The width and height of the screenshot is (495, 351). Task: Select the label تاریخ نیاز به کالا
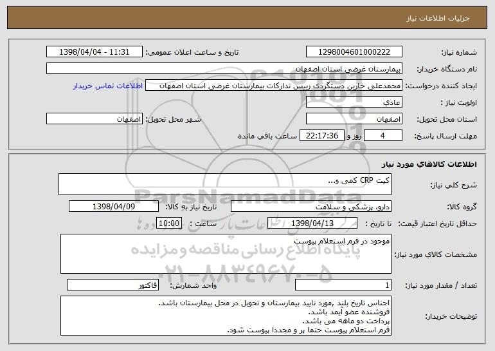[191, 207]
